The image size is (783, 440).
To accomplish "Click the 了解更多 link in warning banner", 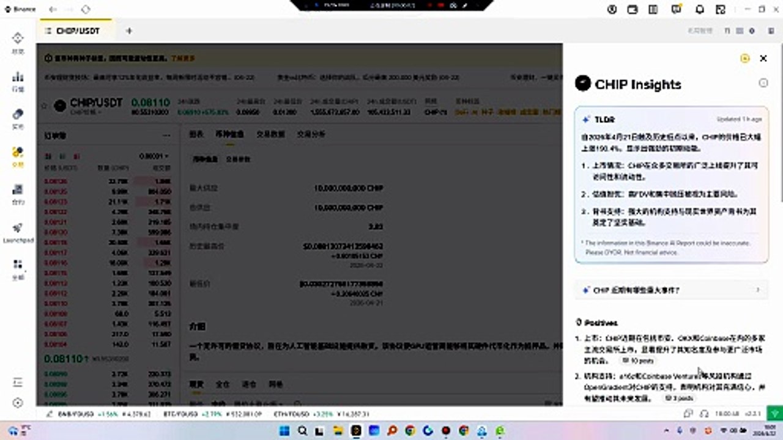I will pyautogui.click(x=182, y=58).
